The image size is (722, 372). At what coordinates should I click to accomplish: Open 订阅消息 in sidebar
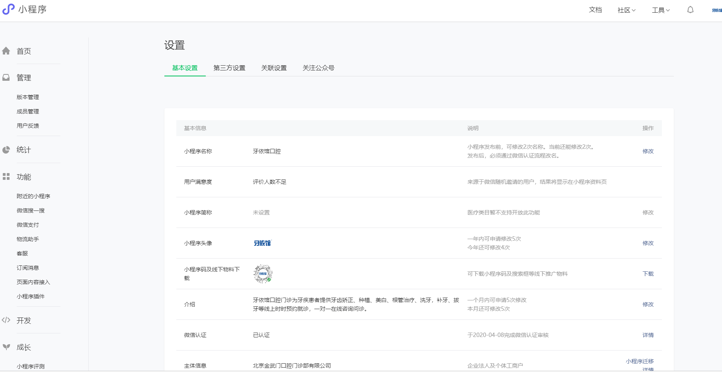click(x=28, y=268)
